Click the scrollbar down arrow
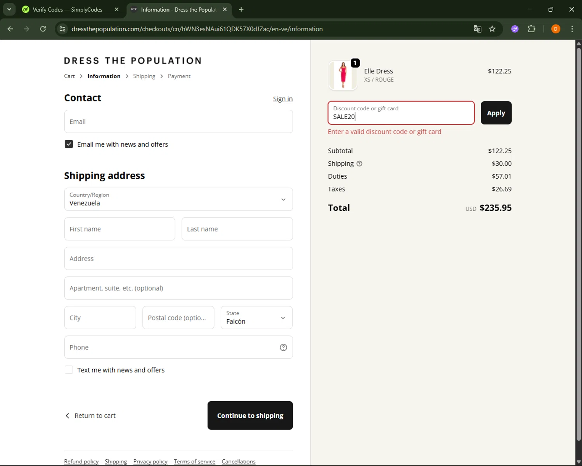 click(x=579, y=462)
